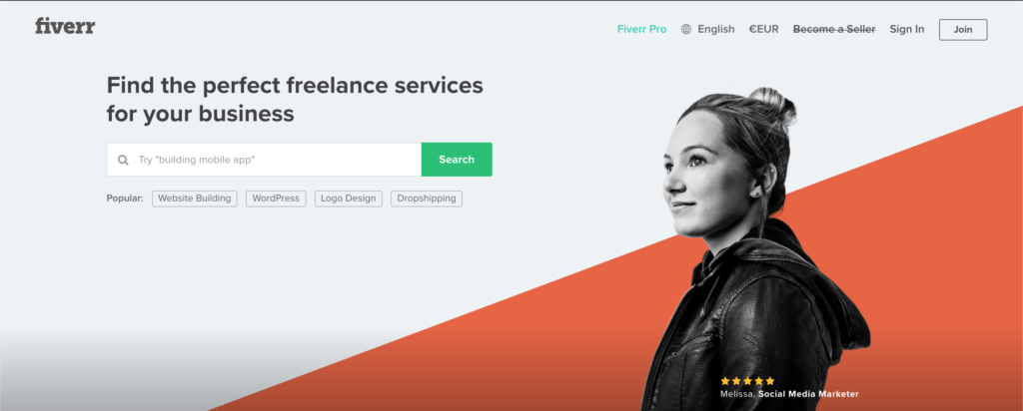This screenshot has height=411, width=1023.
Task: Click the green Search button
Action: tap(457, 160)
